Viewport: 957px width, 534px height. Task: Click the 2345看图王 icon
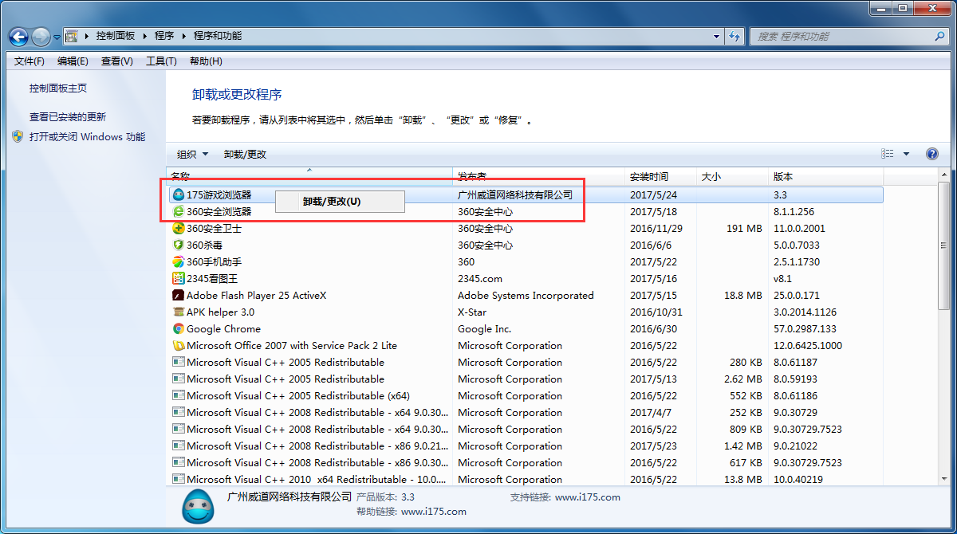(x=179, y=278)
